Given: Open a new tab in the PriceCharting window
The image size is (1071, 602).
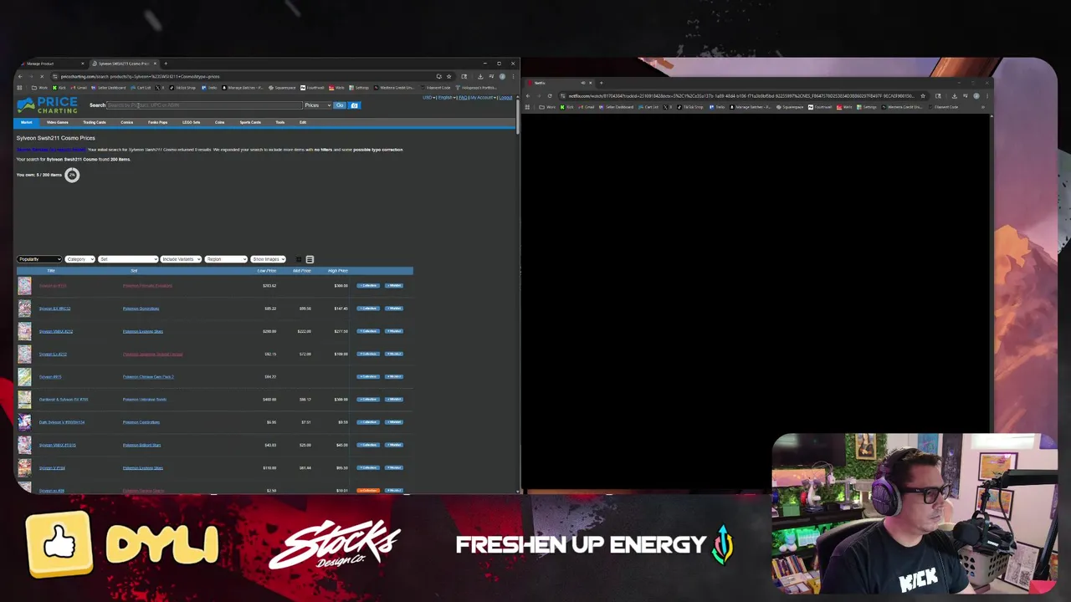Looking at the screenshot, I should point(166,64).
